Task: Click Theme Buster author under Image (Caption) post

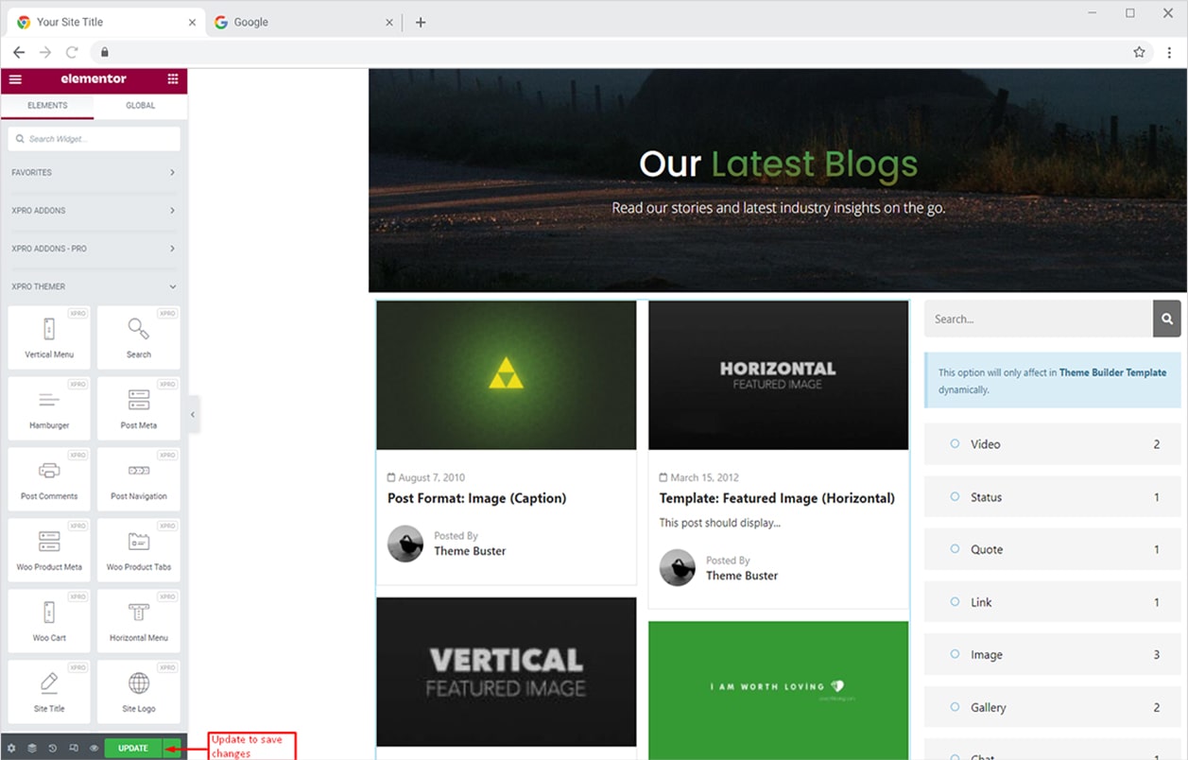Action: pos(470,551)
